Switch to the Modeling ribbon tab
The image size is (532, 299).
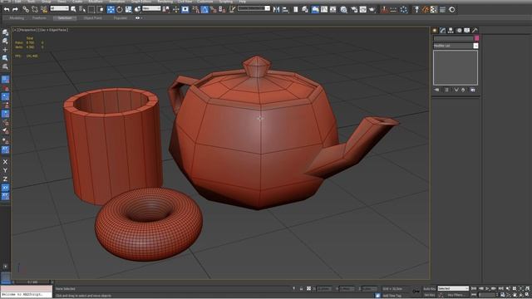click(17, 18)
